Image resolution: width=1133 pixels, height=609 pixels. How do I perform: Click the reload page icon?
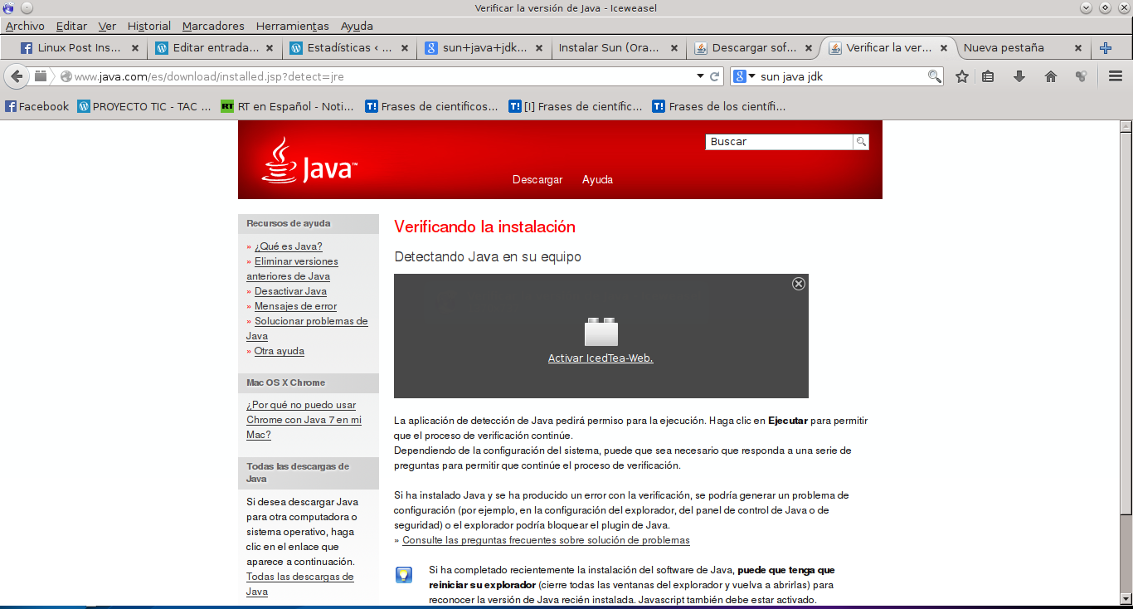click(x=715, y=76)
